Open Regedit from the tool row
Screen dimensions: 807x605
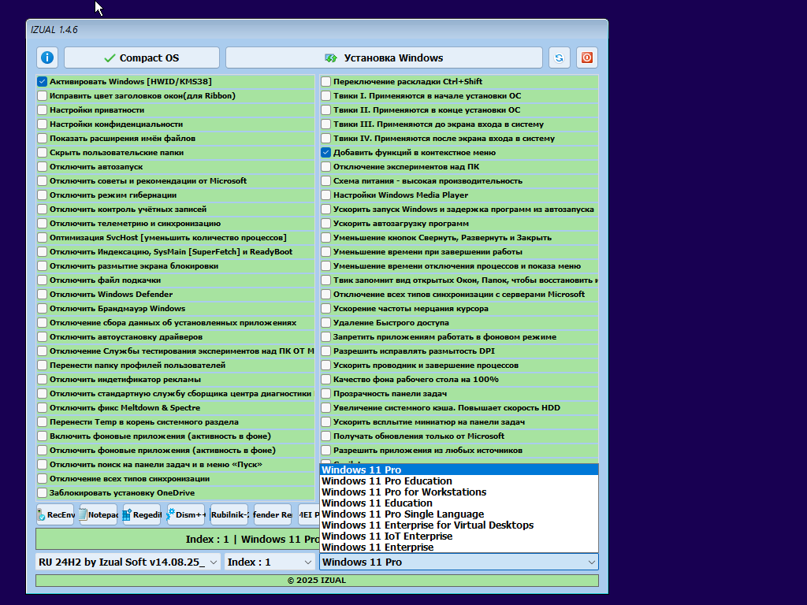tap(142, 514)
